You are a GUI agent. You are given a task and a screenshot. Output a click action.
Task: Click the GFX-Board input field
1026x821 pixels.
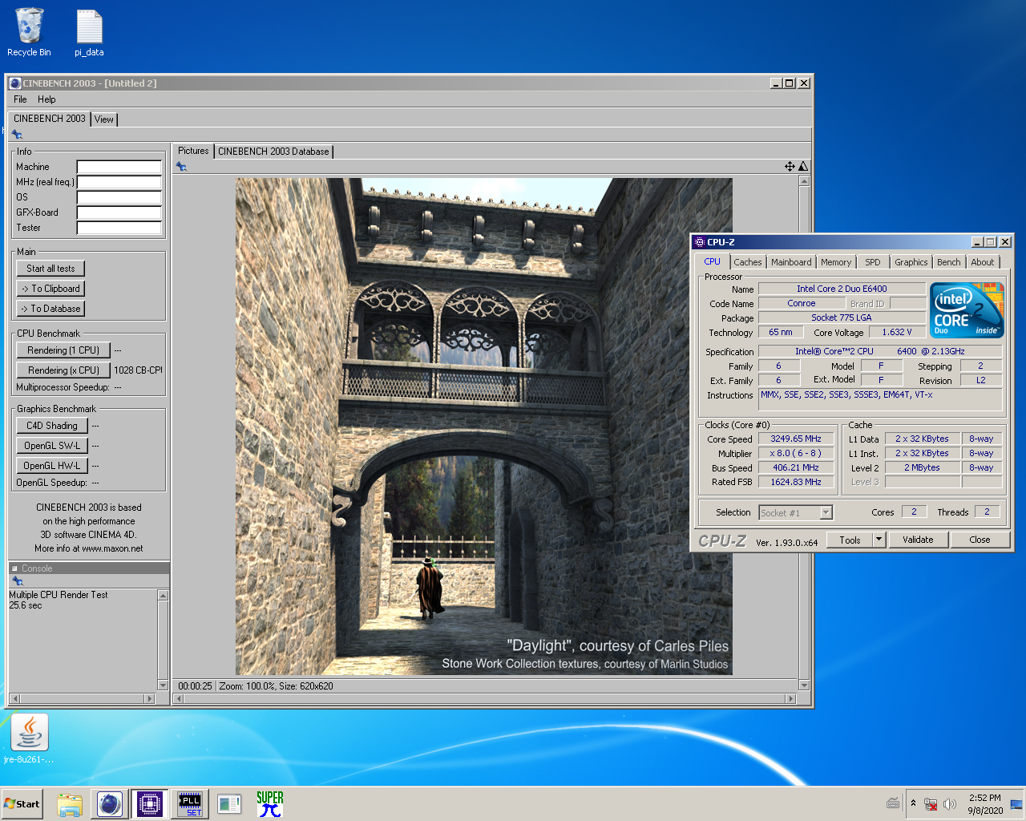[x=119, y=212]
